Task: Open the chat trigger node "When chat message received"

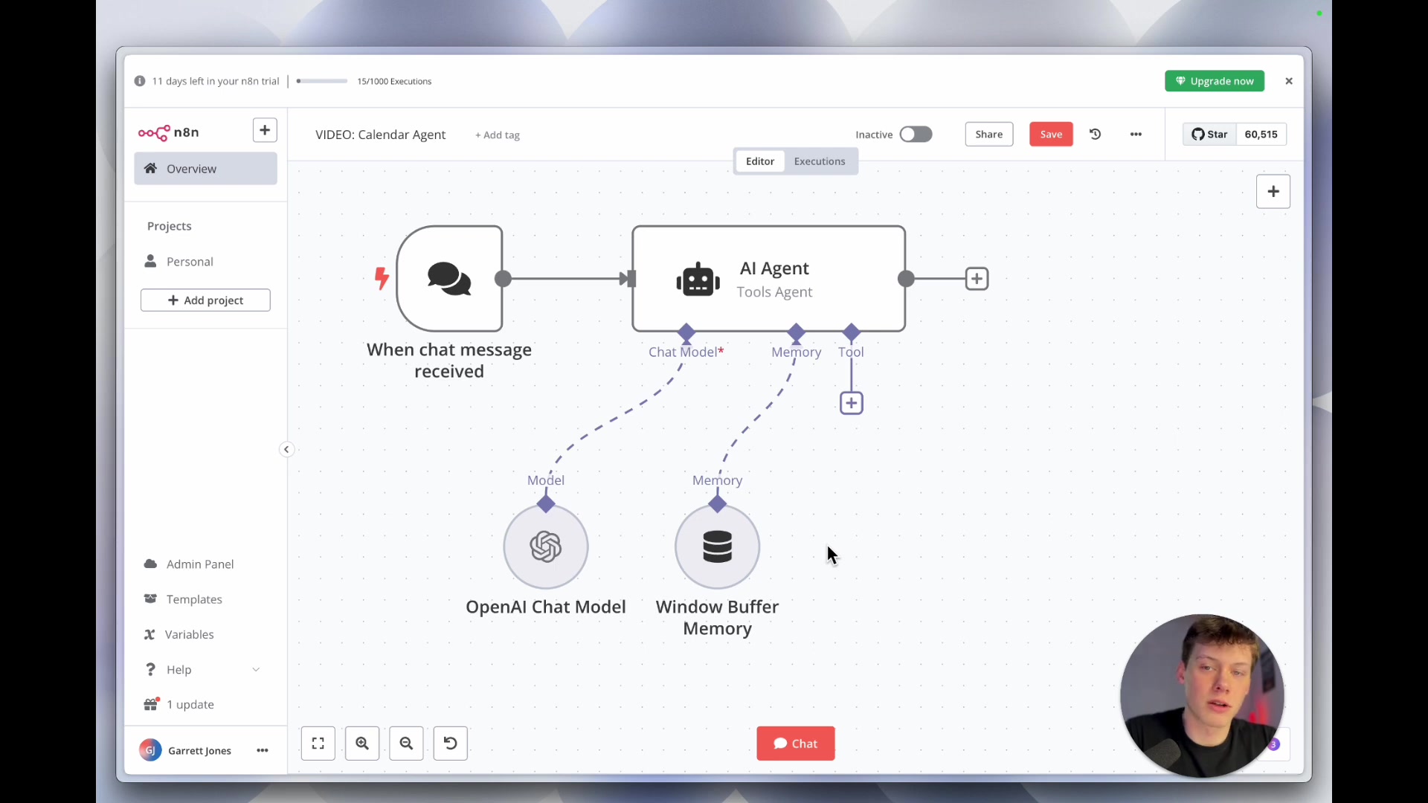Action: (x=449, y=278)
